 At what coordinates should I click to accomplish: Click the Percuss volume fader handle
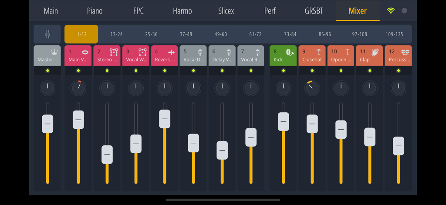pyautogui.click(x=398, y=146)
